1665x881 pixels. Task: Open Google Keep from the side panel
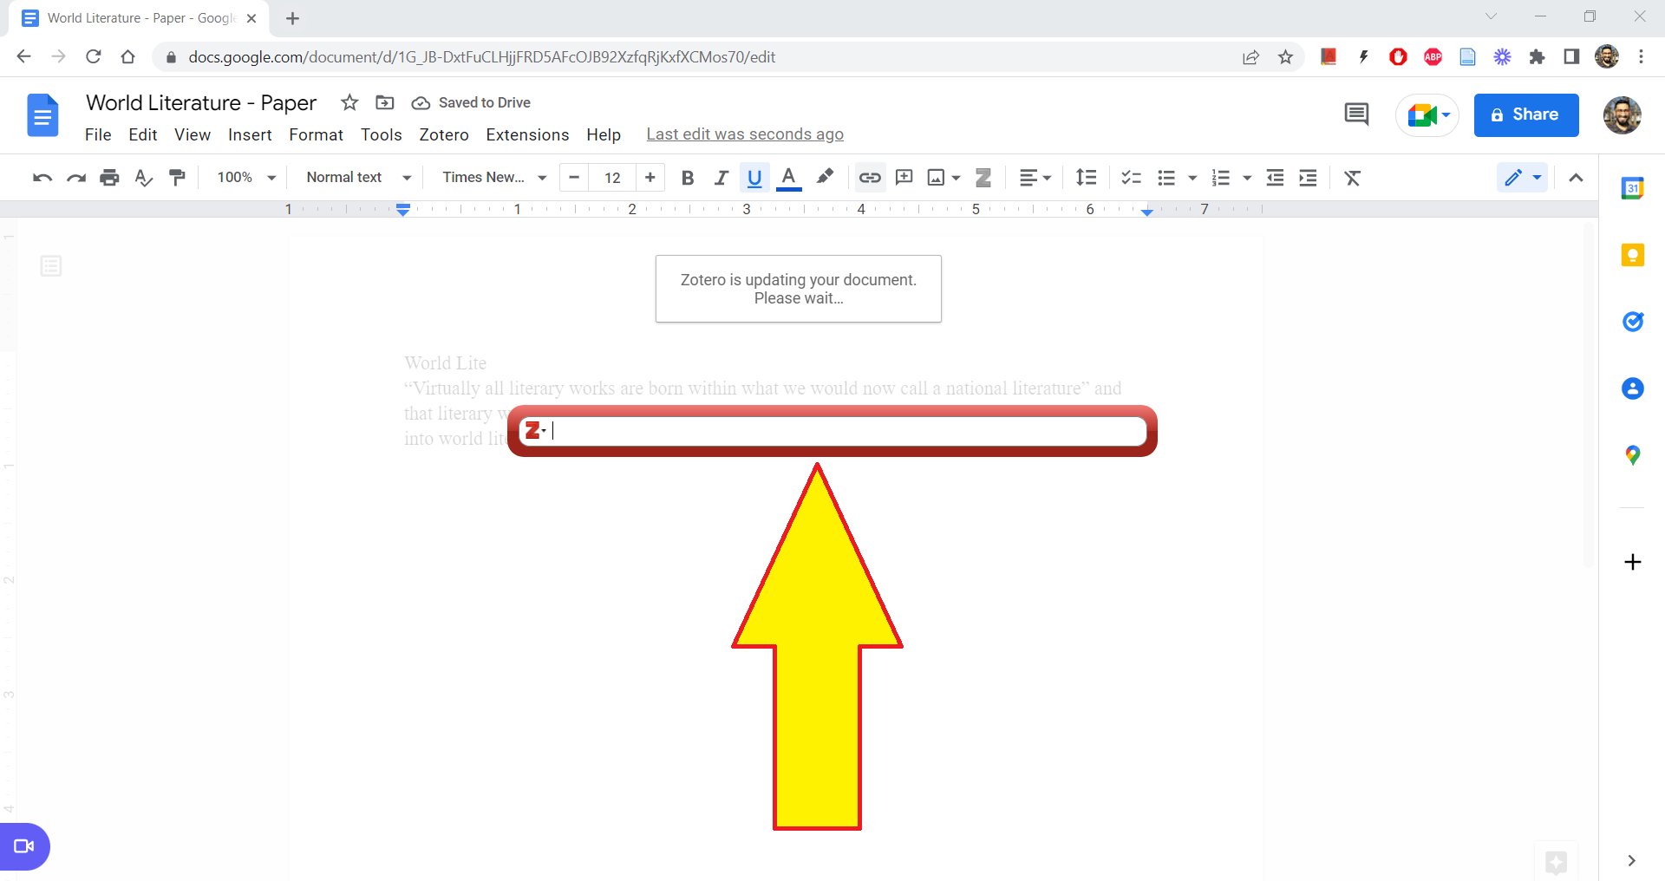(1632, 255)
